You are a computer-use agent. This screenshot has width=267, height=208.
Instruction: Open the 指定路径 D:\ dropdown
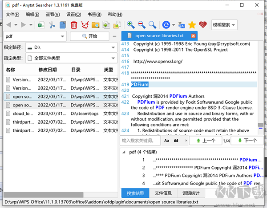[71, 47]
